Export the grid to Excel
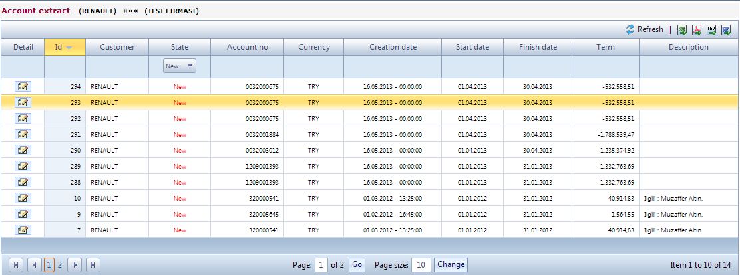Viewport: 740px width, 275px height. coord(682,30)
